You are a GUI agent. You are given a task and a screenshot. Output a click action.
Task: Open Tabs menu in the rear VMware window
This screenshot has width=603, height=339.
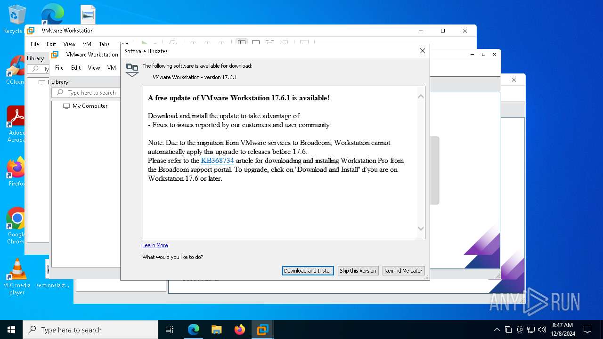[x=104, y=44]
